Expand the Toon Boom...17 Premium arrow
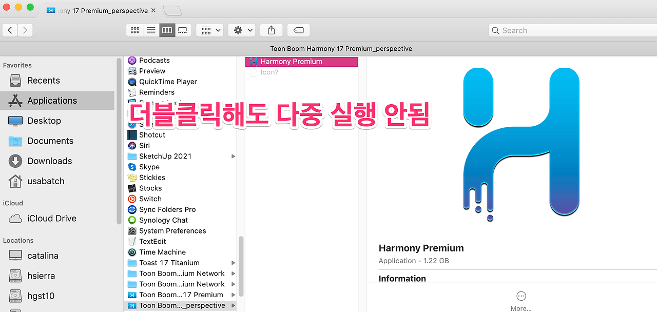The width and height of the screenshot is (657, 312). point(234,295)
